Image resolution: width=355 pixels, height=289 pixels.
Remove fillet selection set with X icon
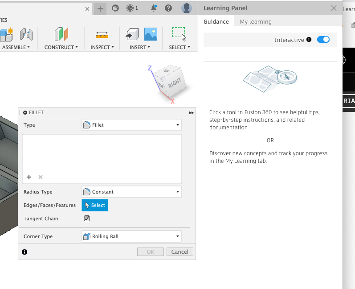(x=41, y=177)
